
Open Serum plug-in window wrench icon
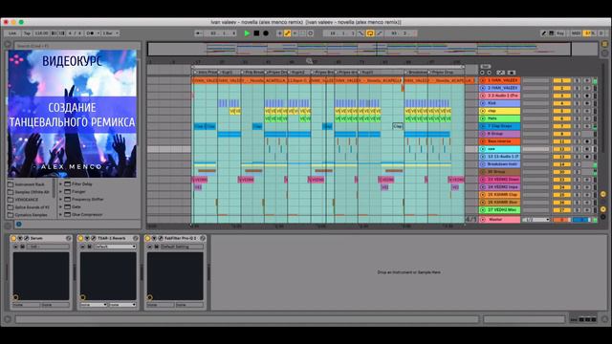coord(27,238)
